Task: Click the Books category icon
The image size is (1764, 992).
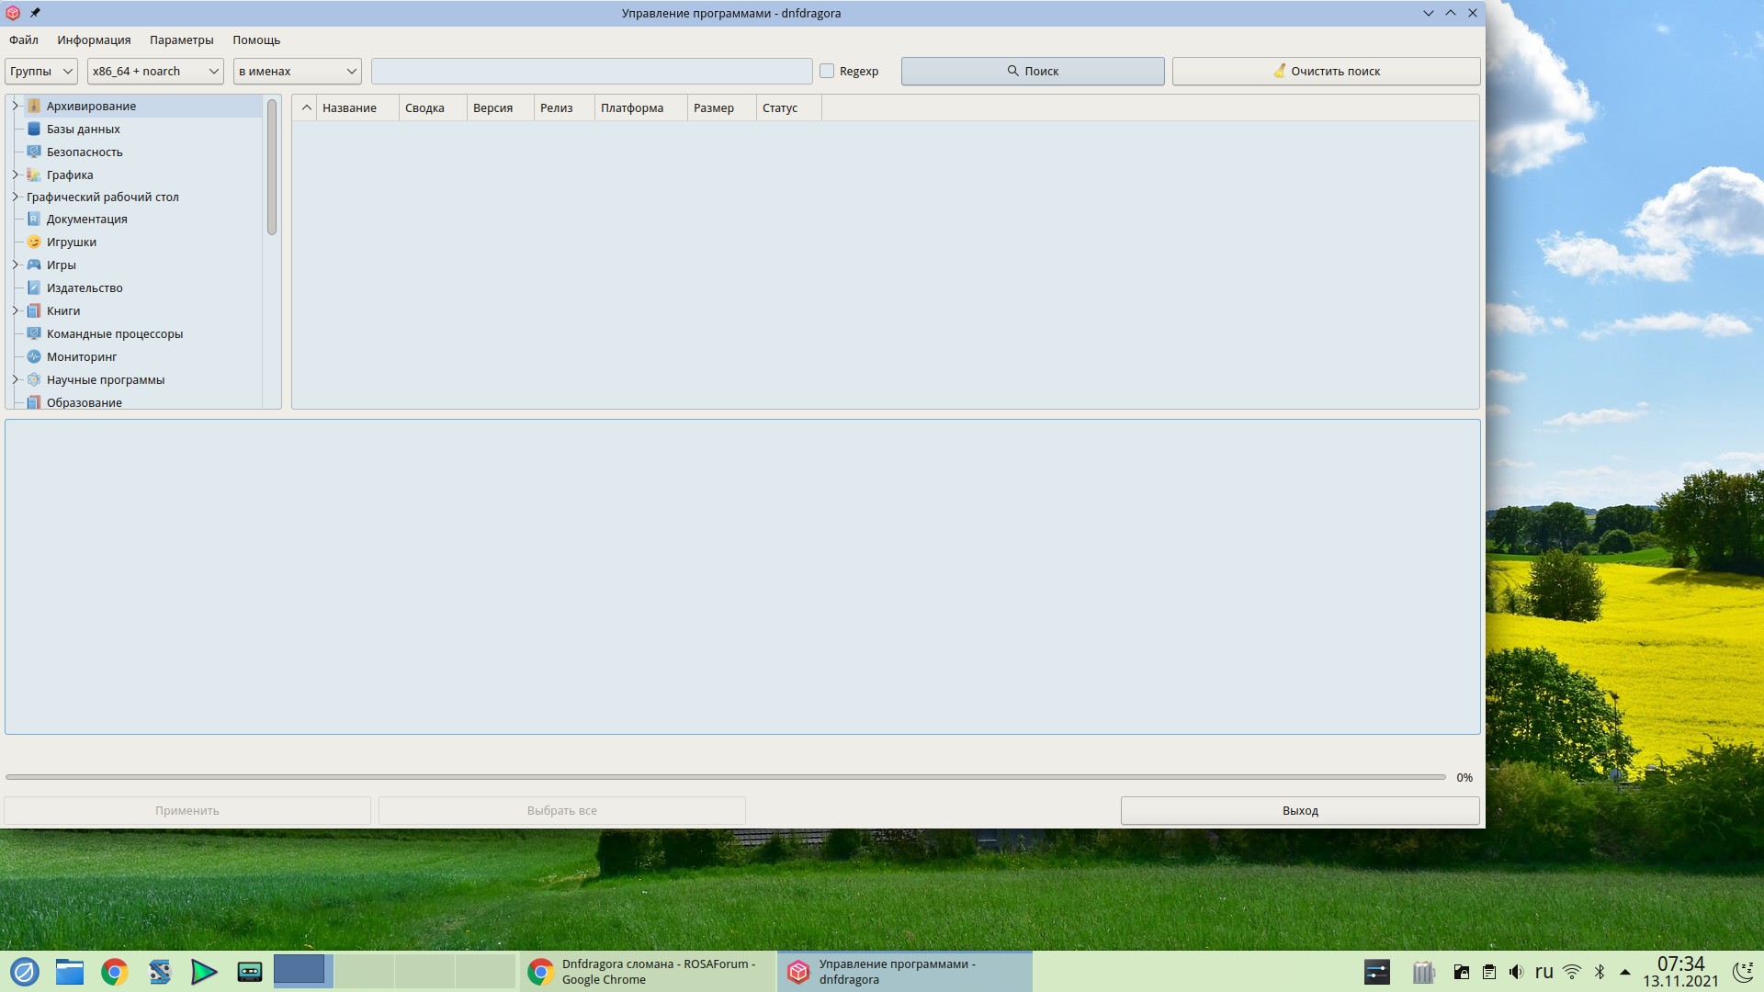Action: coord(34,310)
